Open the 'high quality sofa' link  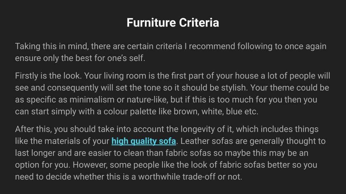coord(144,141)
